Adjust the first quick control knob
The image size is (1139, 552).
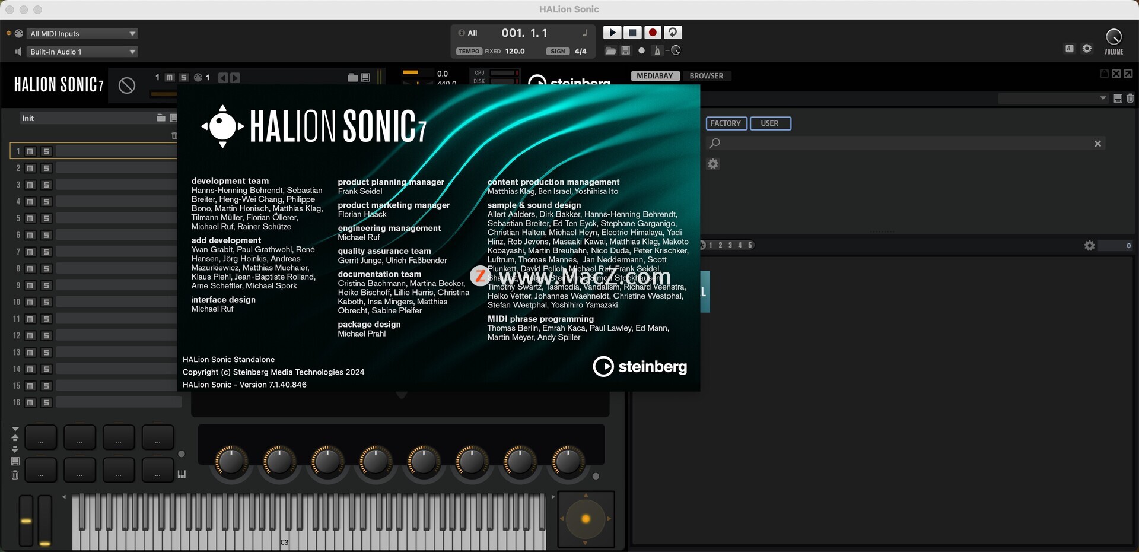tap(231, 461)
